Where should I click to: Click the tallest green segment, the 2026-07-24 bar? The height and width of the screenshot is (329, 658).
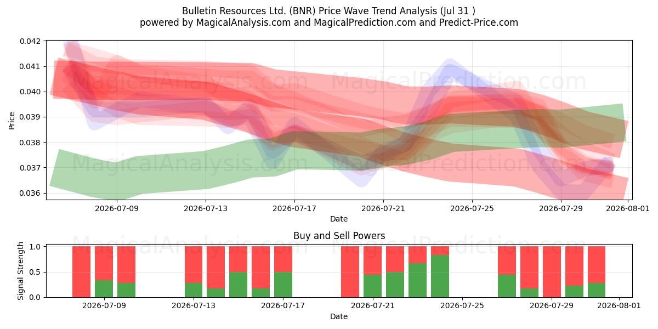[440, 276]
